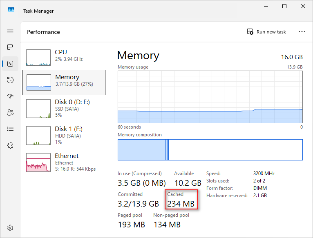The width and height of the screenshot is (313, 238).
Task: Click the Ethernet mini graph thumbnail
Action: coord(38,162)
